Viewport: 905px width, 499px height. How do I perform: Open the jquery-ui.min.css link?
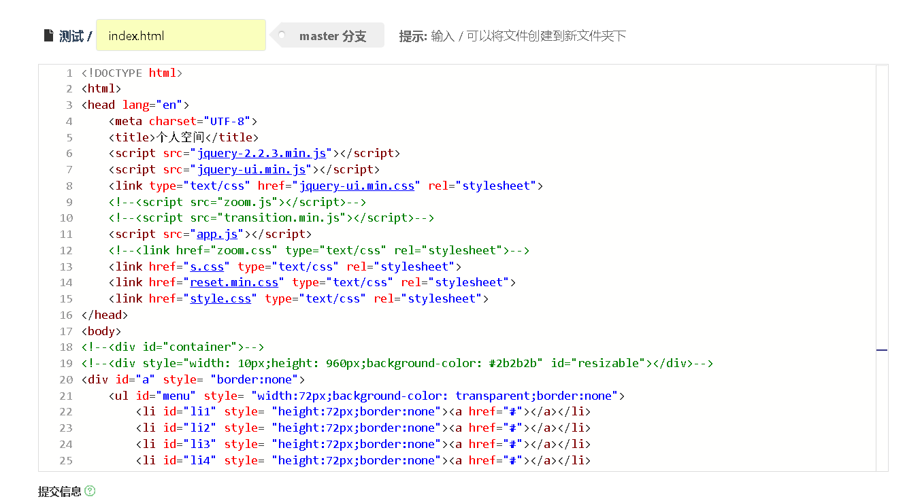pos(357,186)
